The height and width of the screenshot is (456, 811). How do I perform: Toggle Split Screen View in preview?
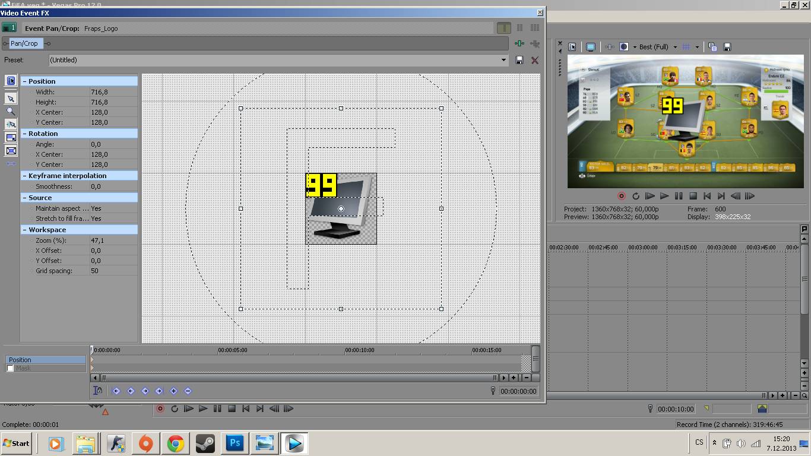624,47
